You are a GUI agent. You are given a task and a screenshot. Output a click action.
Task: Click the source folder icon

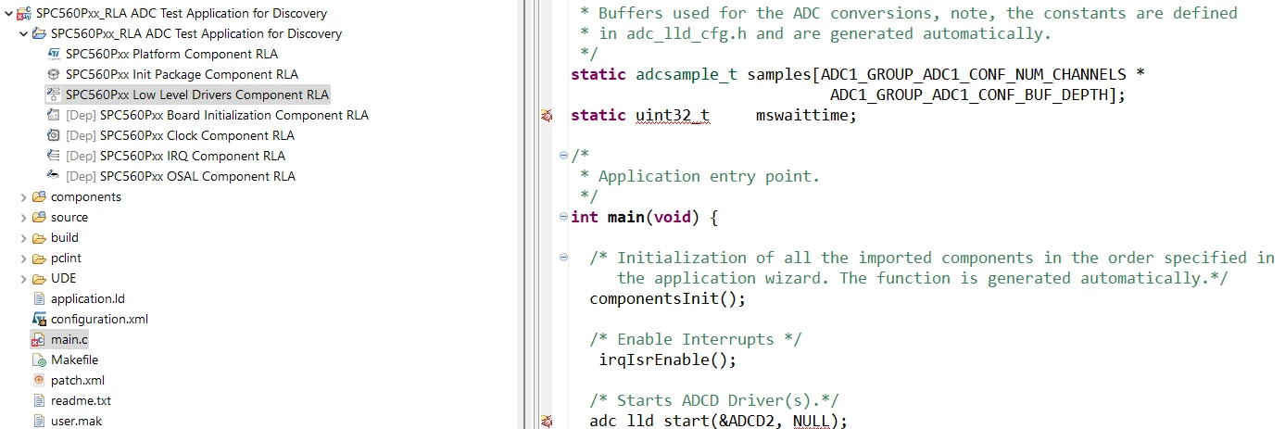click(39, 217)
